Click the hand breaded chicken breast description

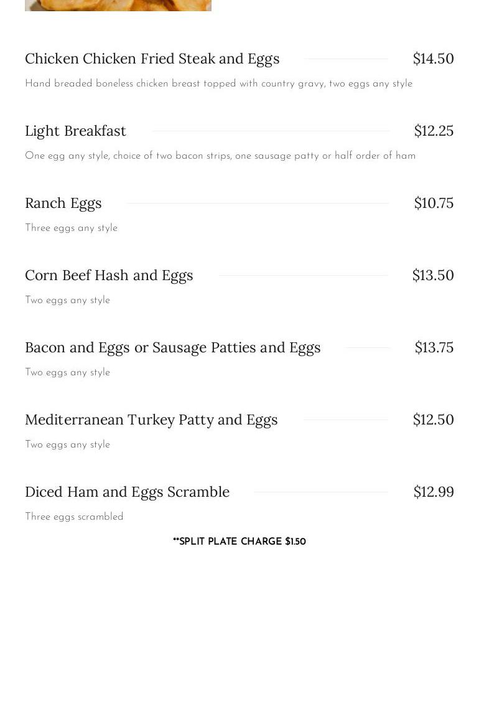coord(218,83)
